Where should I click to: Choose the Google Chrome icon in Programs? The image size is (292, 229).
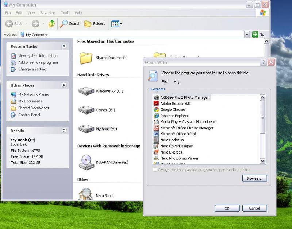pyautogui.click(x=156, y=109)
